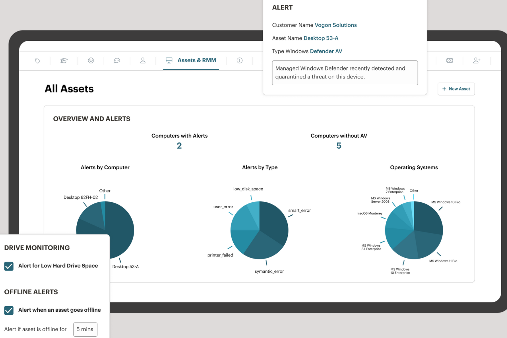The height and width of the screenshot is (338, 507).
Task: Click the billing money icon
Action: pyautogui.click(x=449, y=60)
